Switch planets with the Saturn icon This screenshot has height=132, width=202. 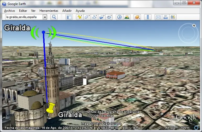tap(137, 17)
